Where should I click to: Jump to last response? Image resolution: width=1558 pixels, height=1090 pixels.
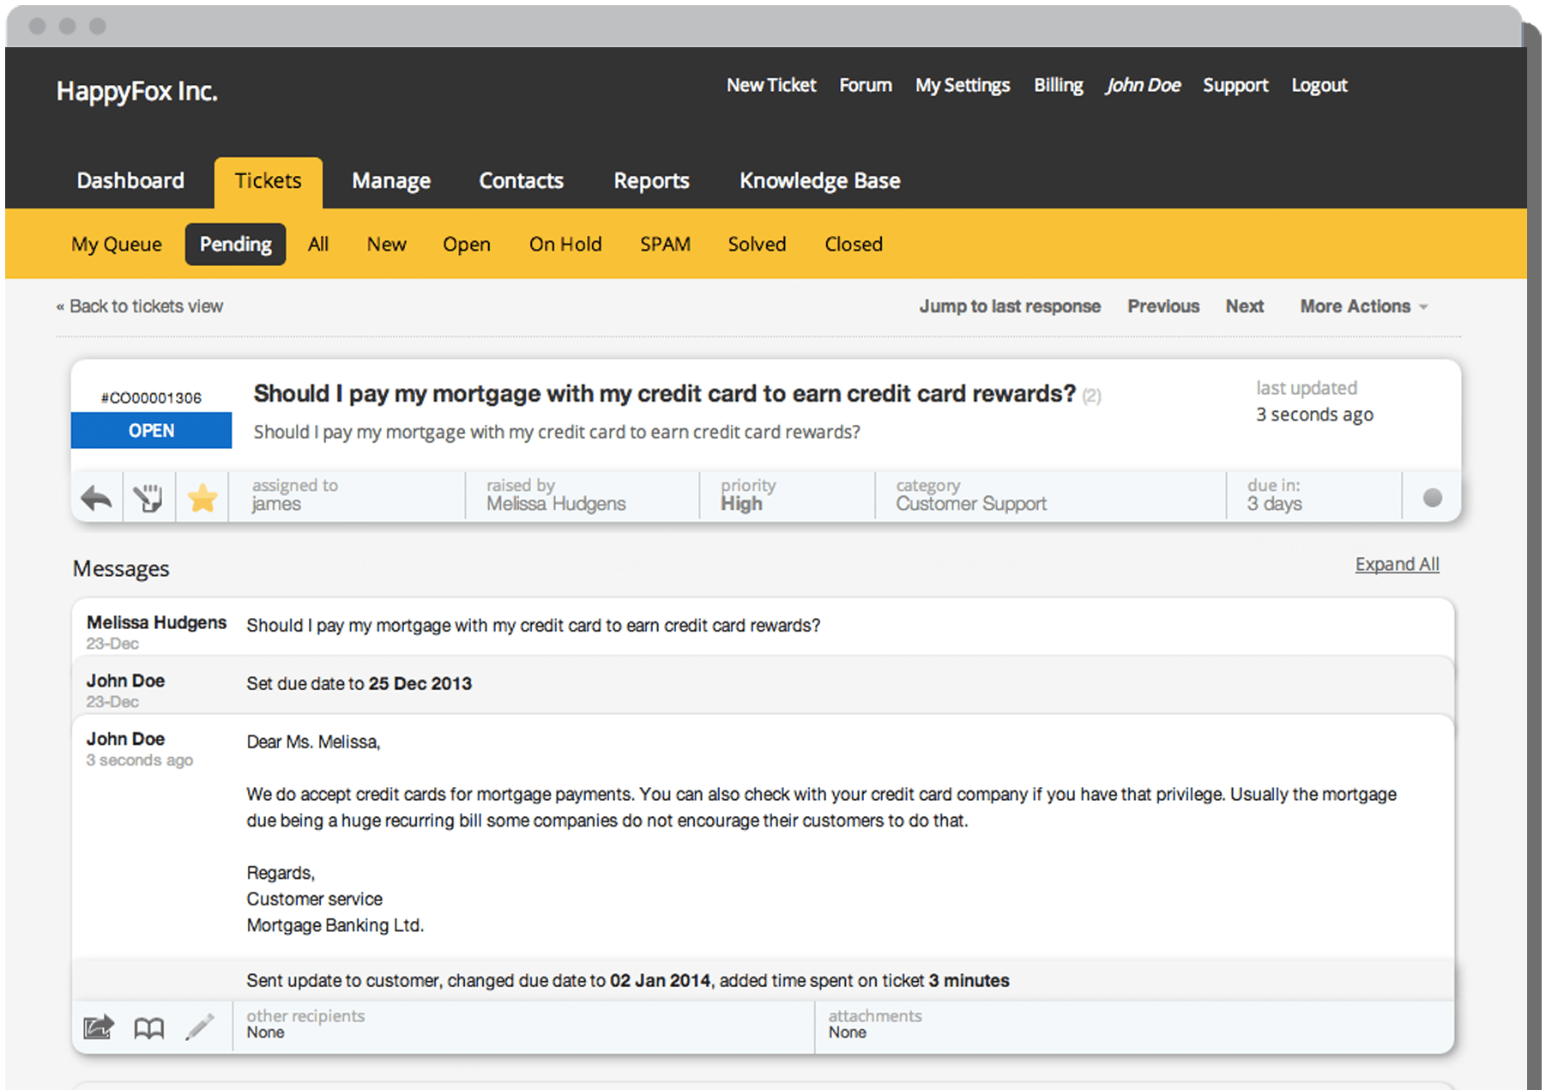coord(1010,306)
